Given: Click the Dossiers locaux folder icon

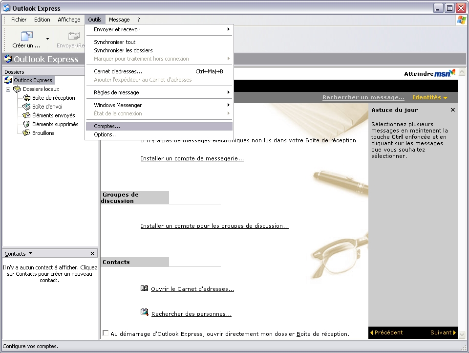Looking at the screenshot, I should 17,89.
